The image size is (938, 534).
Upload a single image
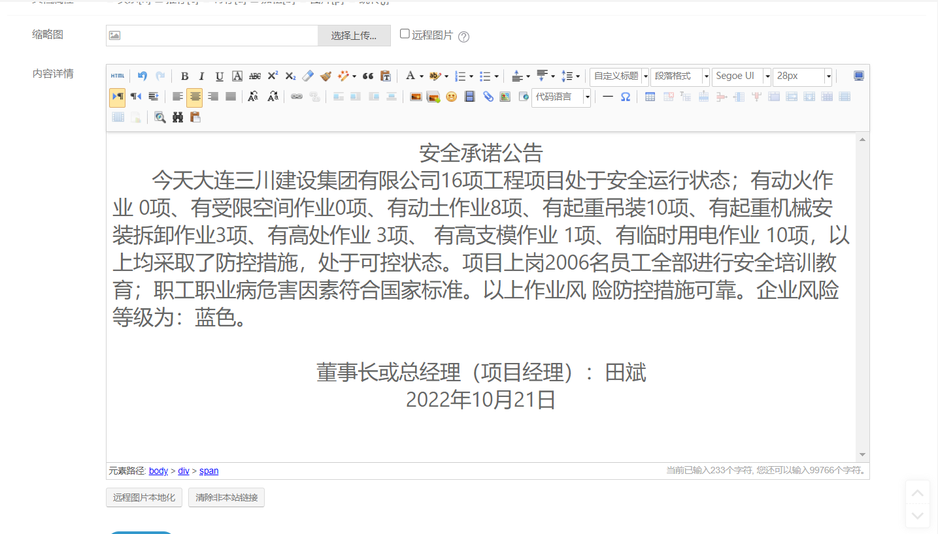[x=416, y=97]
